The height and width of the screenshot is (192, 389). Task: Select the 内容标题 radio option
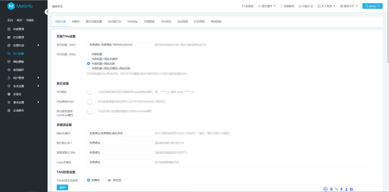tap(89, 54)
